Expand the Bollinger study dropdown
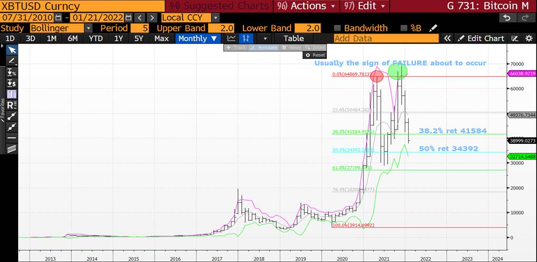 (x=88, y=28)
